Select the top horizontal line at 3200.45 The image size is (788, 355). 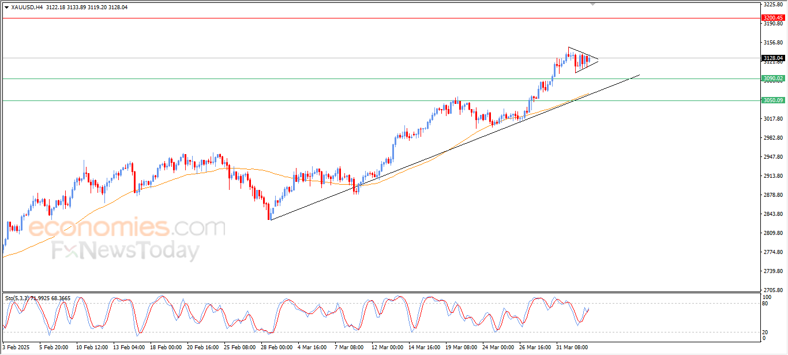pos(381,18)
